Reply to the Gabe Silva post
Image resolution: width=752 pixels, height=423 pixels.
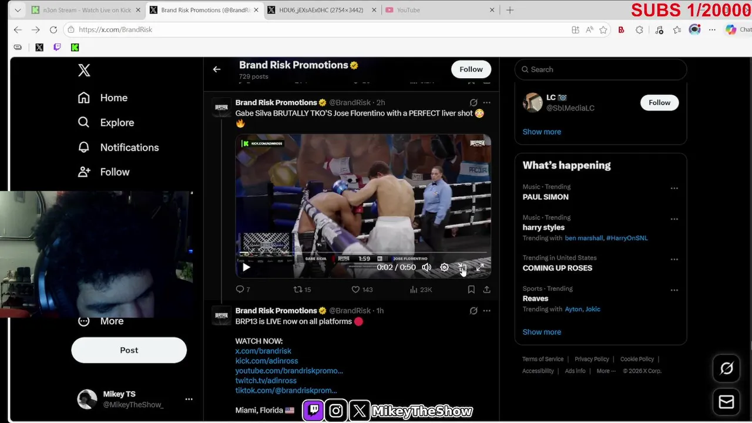(x=243, y=290)
